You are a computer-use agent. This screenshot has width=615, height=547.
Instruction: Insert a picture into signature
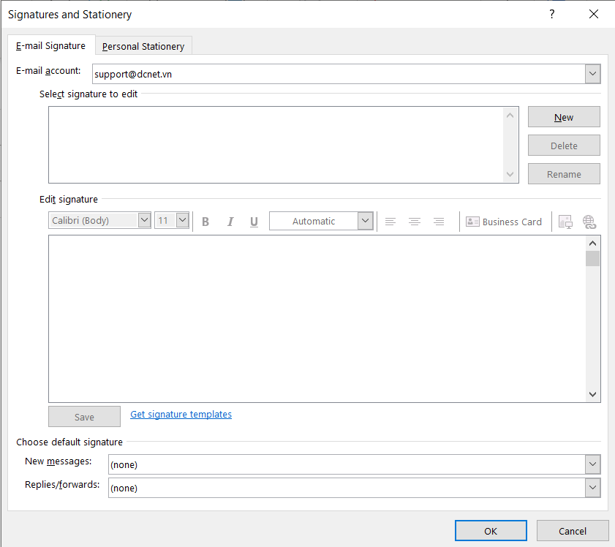(565, 222)
